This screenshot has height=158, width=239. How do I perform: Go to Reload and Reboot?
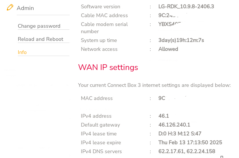[x=40, y=39]
